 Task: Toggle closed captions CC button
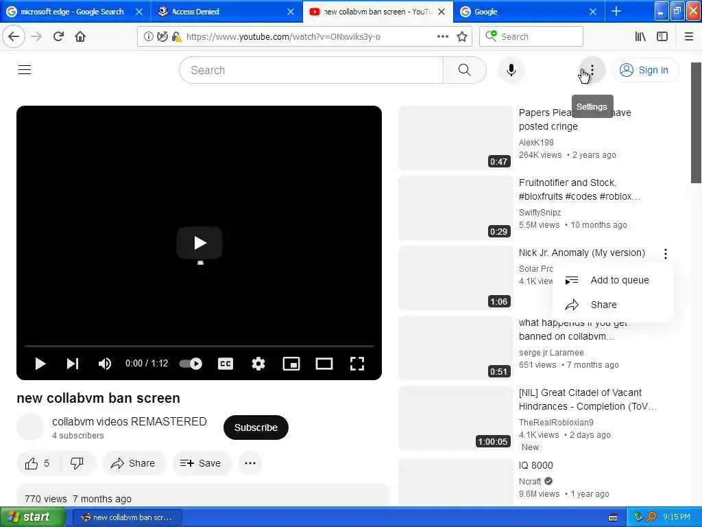click(225, 364)
